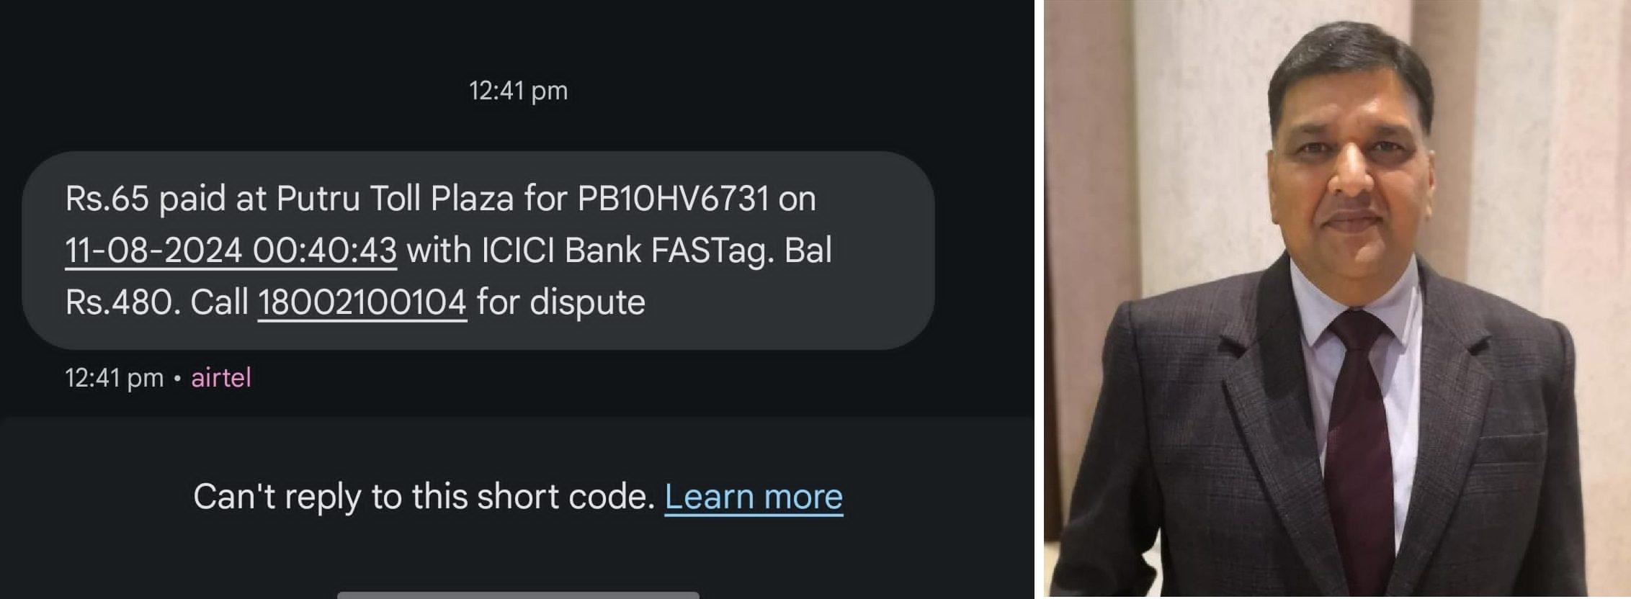This screenshot has width=1631, height=599.
Task: Click the centered 12:41 pm timestamp
Action: [518, 91]
